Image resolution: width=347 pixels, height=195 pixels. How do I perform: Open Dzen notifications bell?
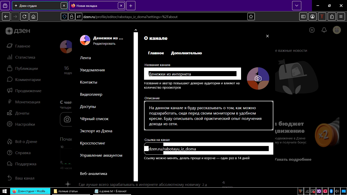[324, 30]
